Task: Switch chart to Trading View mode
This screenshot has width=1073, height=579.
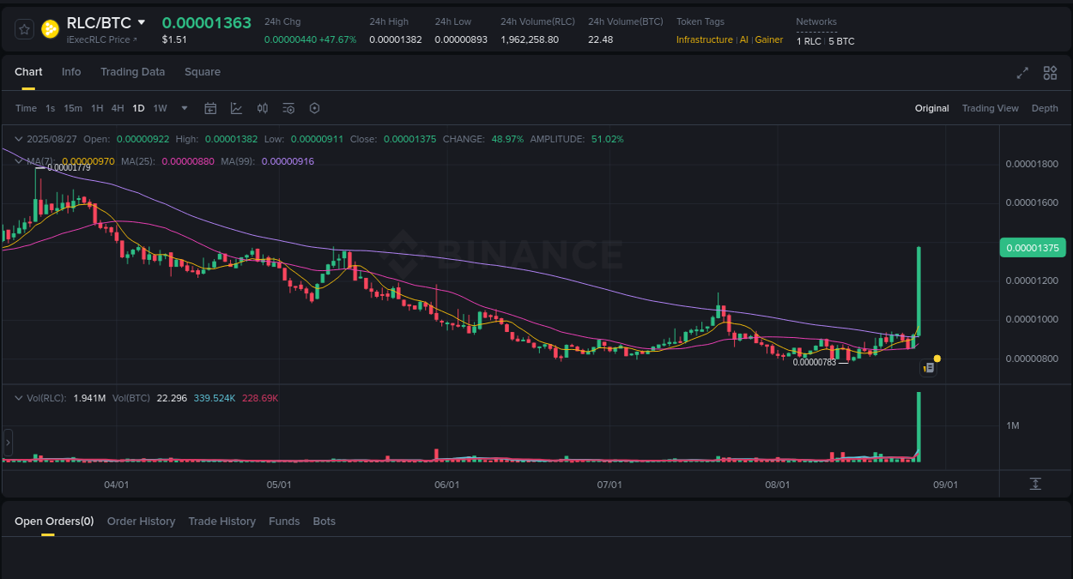Action: pyautogui.click(x=990, y=108)
